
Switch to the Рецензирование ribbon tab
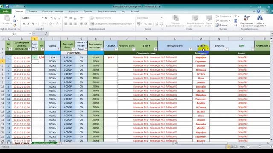(x=107, y=11)
